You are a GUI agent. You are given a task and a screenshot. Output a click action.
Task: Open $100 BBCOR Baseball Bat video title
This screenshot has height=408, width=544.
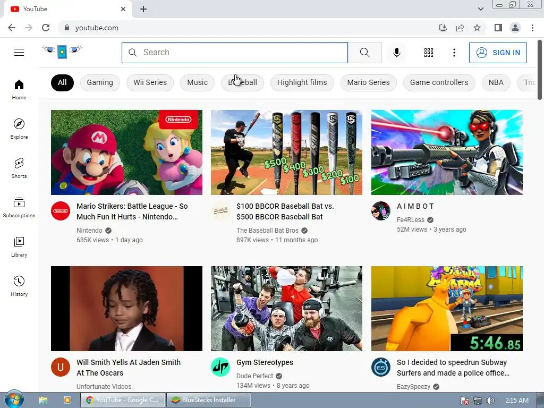pos(285,211)
